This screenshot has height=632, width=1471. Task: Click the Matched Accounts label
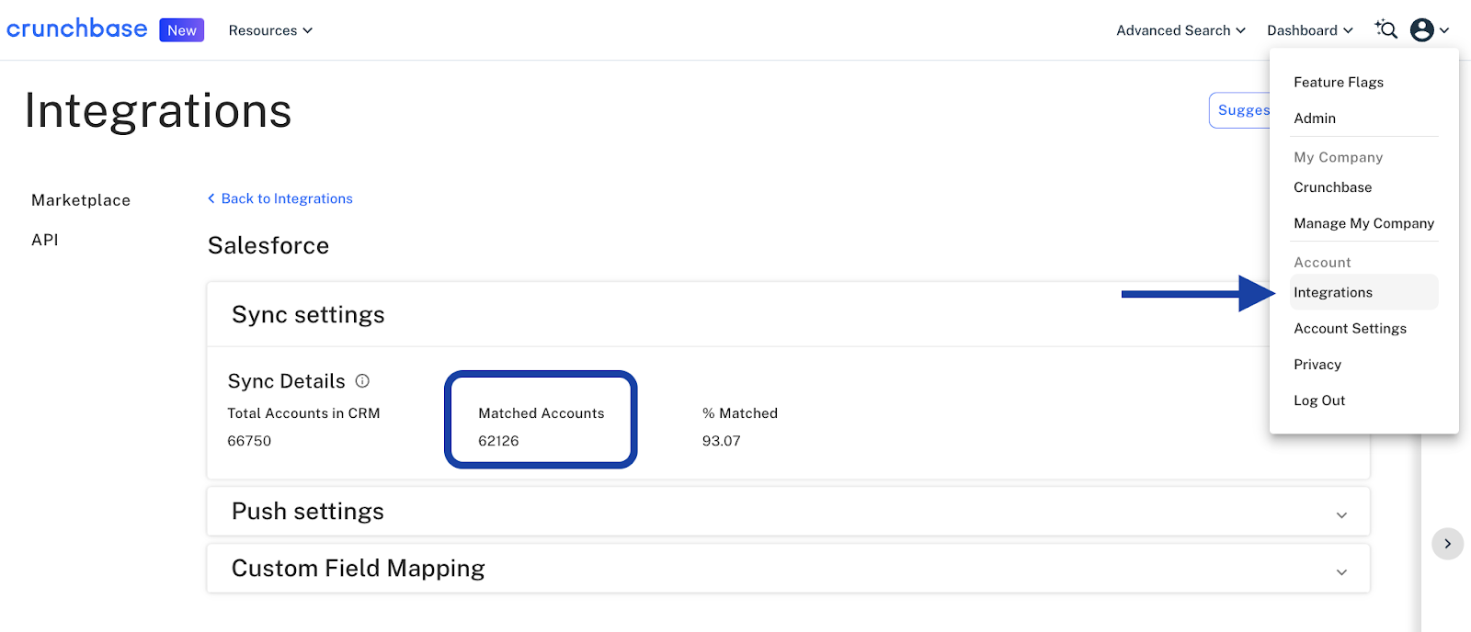point(542,413)
